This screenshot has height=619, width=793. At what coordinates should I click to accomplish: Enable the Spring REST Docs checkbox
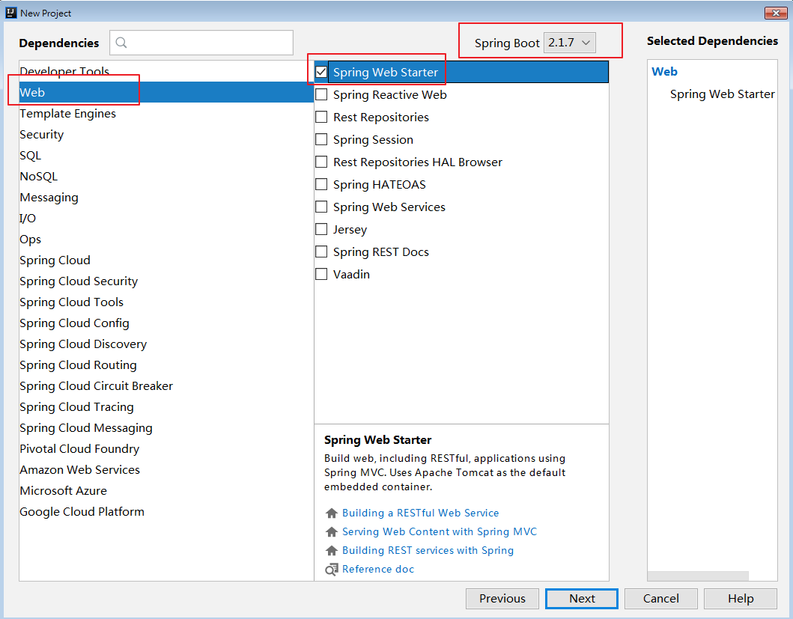321,251
